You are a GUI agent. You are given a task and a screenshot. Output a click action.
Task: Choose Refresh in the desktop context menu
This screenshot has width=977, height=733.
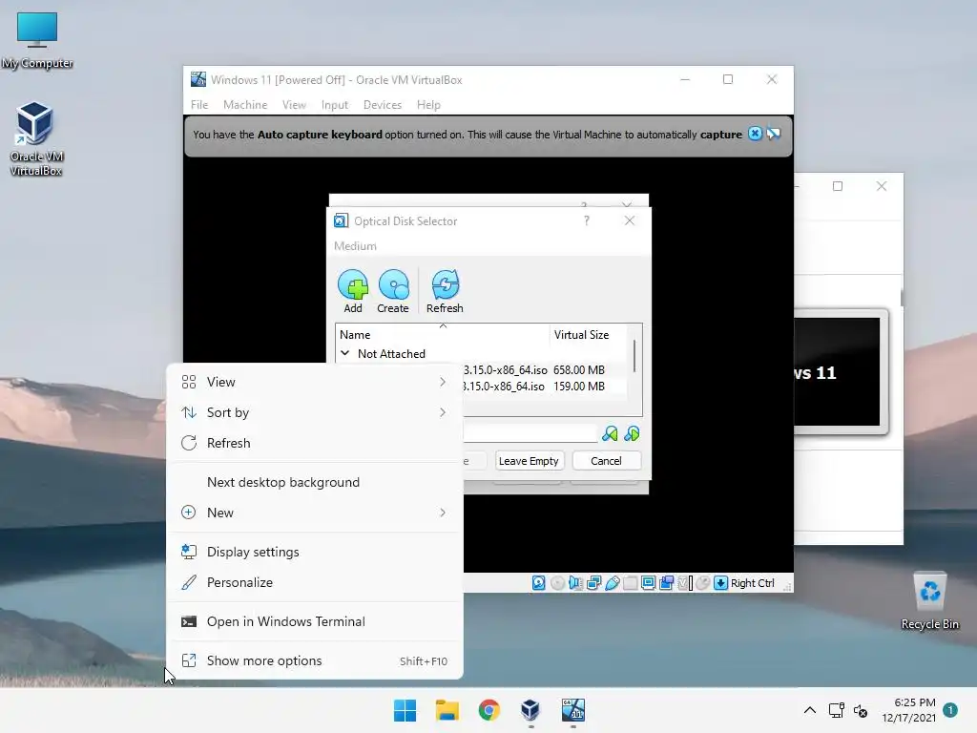pyautogui.click(x=315, y=443)
